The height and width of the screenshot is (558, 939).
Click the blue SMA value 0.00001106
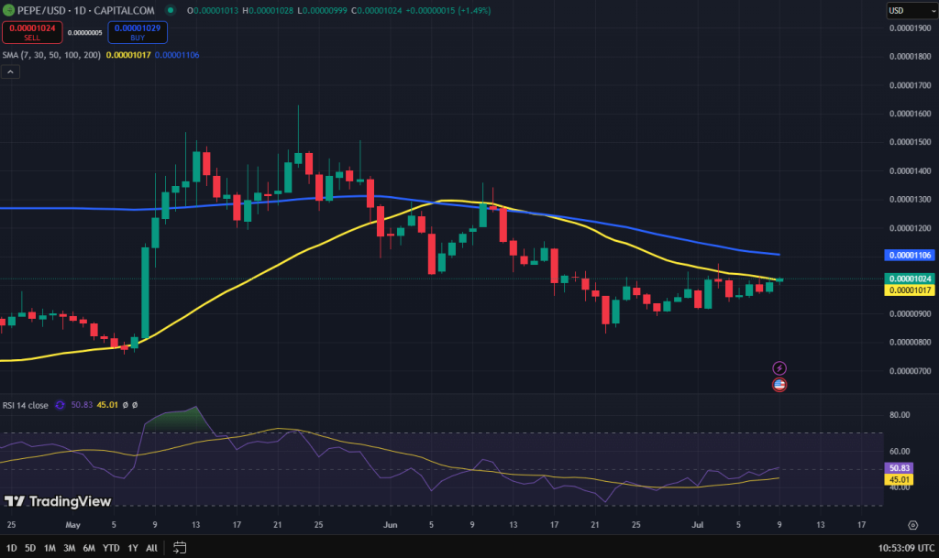pos(177,55)
